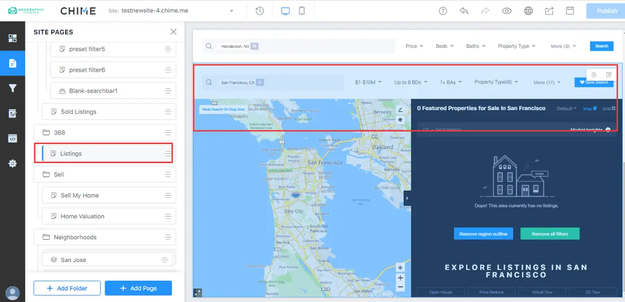625x302 pixels.
Task: Click Remove all filters button
Action: [550, 234]
